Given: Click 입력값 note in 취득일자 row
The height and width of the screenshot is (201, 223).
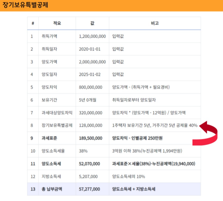Looking at the screenshot, I should click(x=118, y=49).
